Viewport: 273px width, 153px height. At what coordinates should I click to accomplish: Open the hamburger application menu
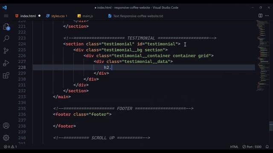click(6, 16)
